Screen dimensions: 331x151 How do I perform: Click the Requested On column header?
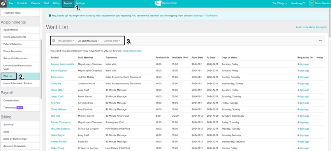305,57
